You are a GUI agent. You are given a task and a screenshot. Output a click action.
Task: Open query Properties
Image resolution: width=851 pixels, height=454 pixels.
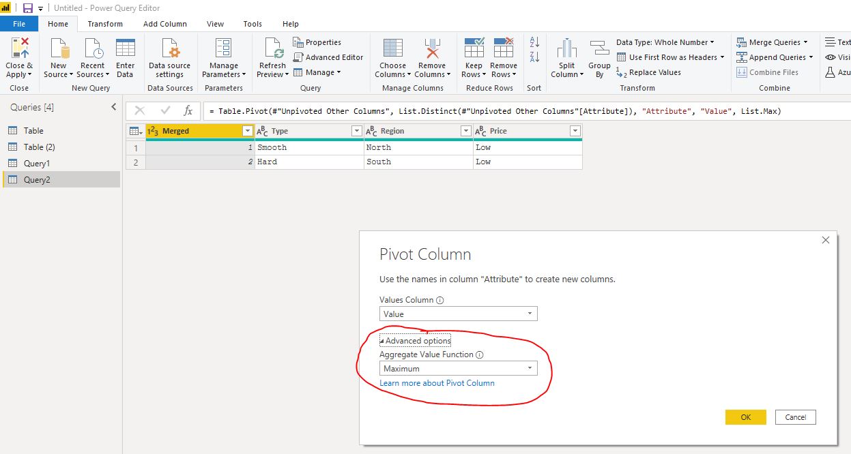(317, 42)
